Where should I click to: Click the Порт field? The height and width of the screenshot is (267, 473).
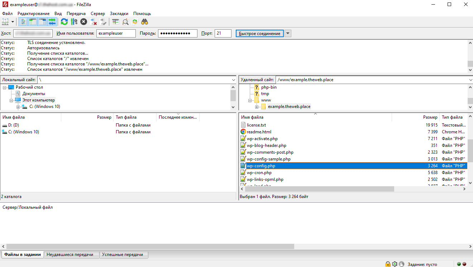point(223,33)
